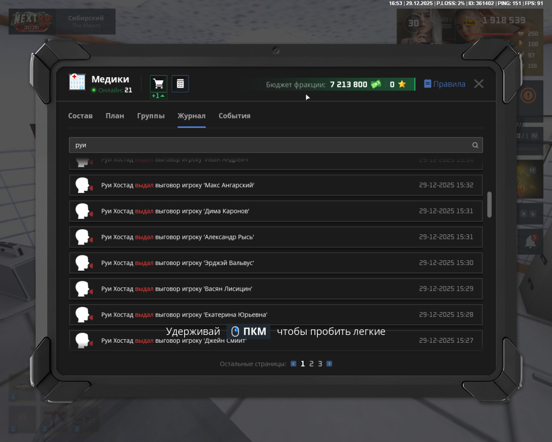Click the green money icon in budget

click(x=376, y=84)
